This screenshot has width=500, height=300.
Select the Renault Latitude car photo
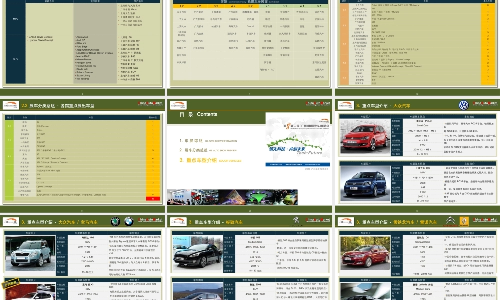pyautogui.click(x=365, y=291)
